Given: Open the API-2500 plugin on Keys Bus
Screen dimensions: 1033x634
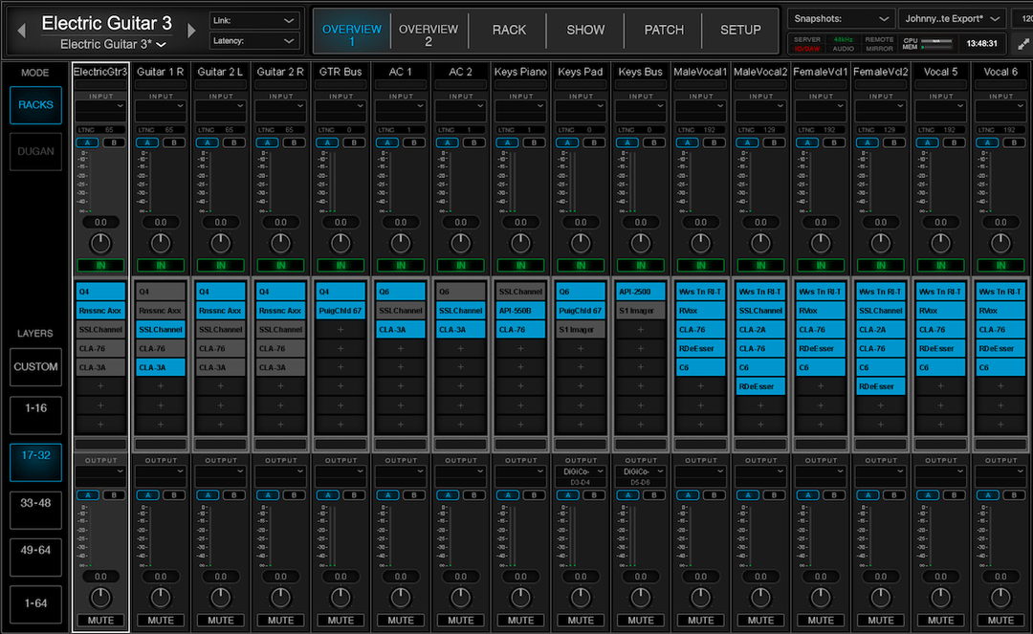Looking at the screenshot, I should click(641, 290).
